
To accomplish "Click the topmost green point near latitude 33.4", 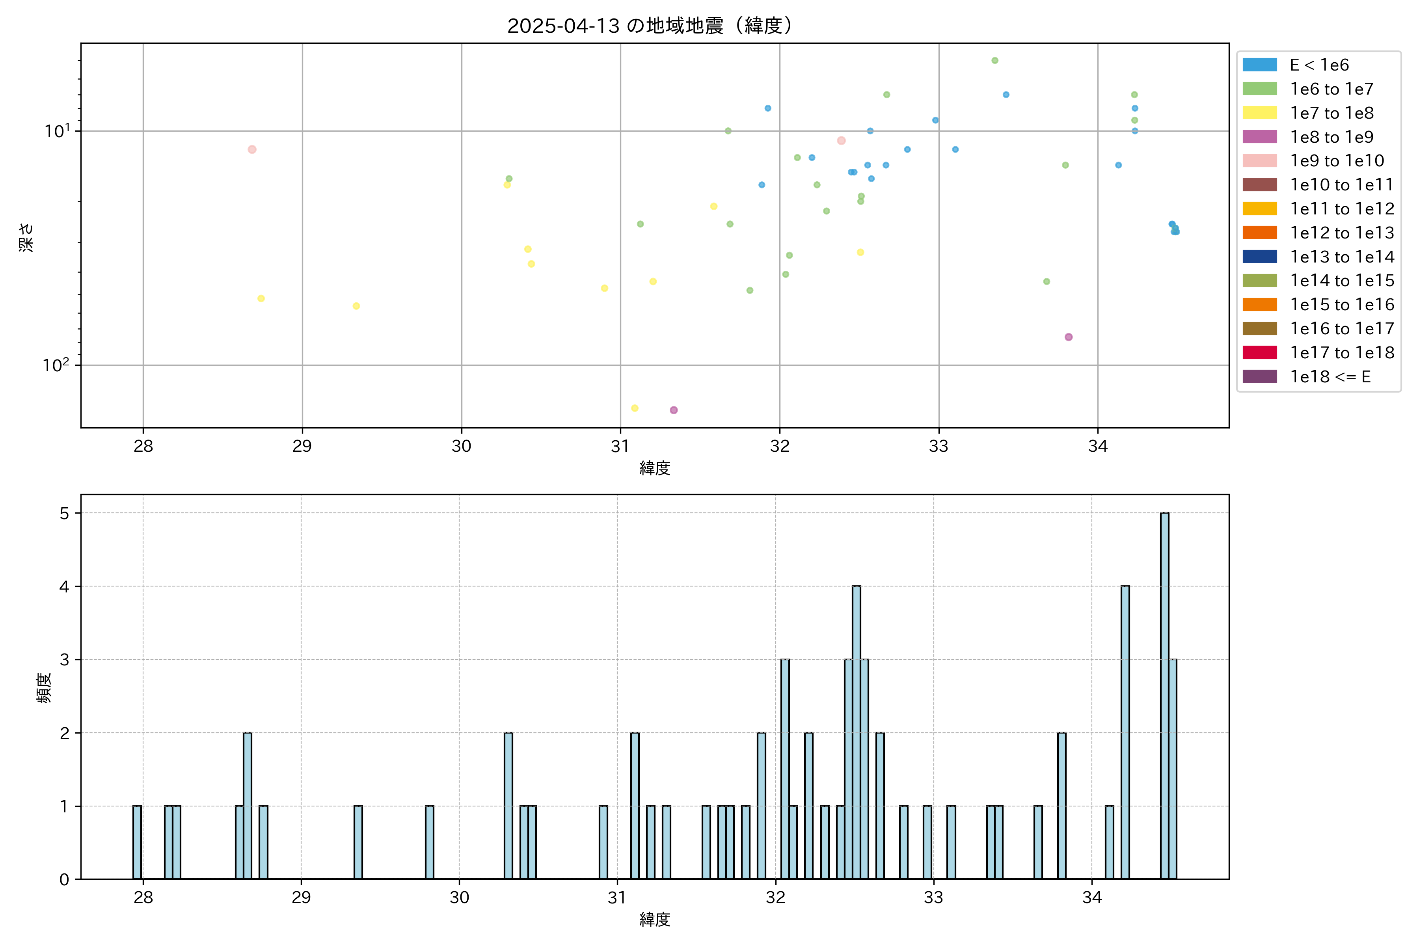I will (995, 60).
